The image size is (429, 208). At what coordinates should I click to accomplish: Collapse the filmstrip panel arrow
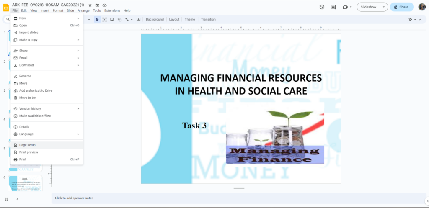[x=17, y=199]
